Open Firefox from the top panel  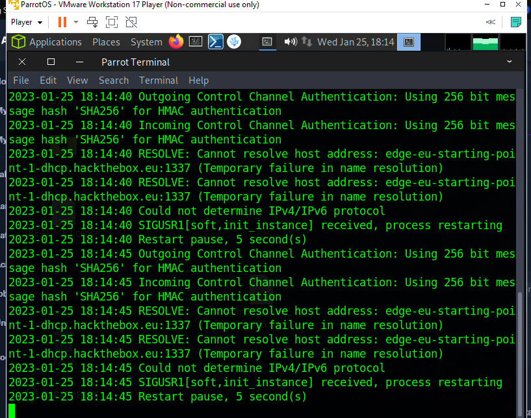pos(175,41)
